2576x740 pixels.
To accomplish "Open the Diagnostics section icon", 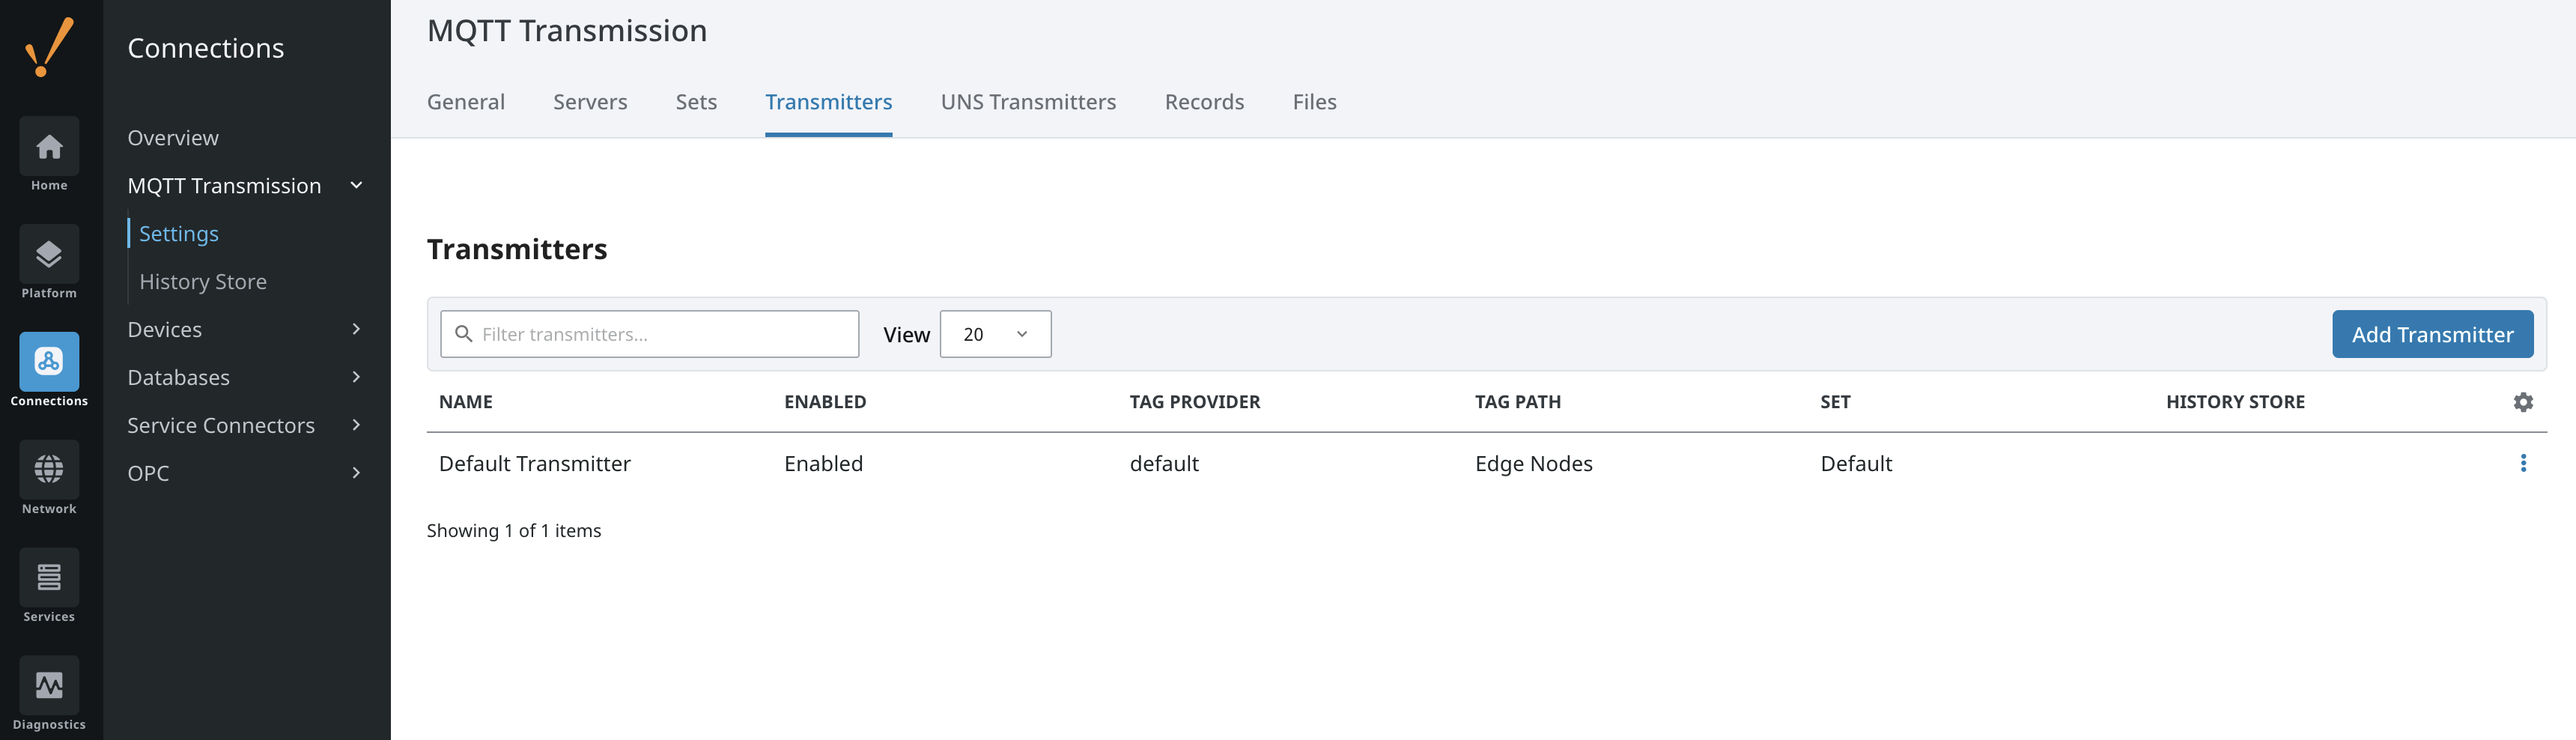I will click(49, 686).
